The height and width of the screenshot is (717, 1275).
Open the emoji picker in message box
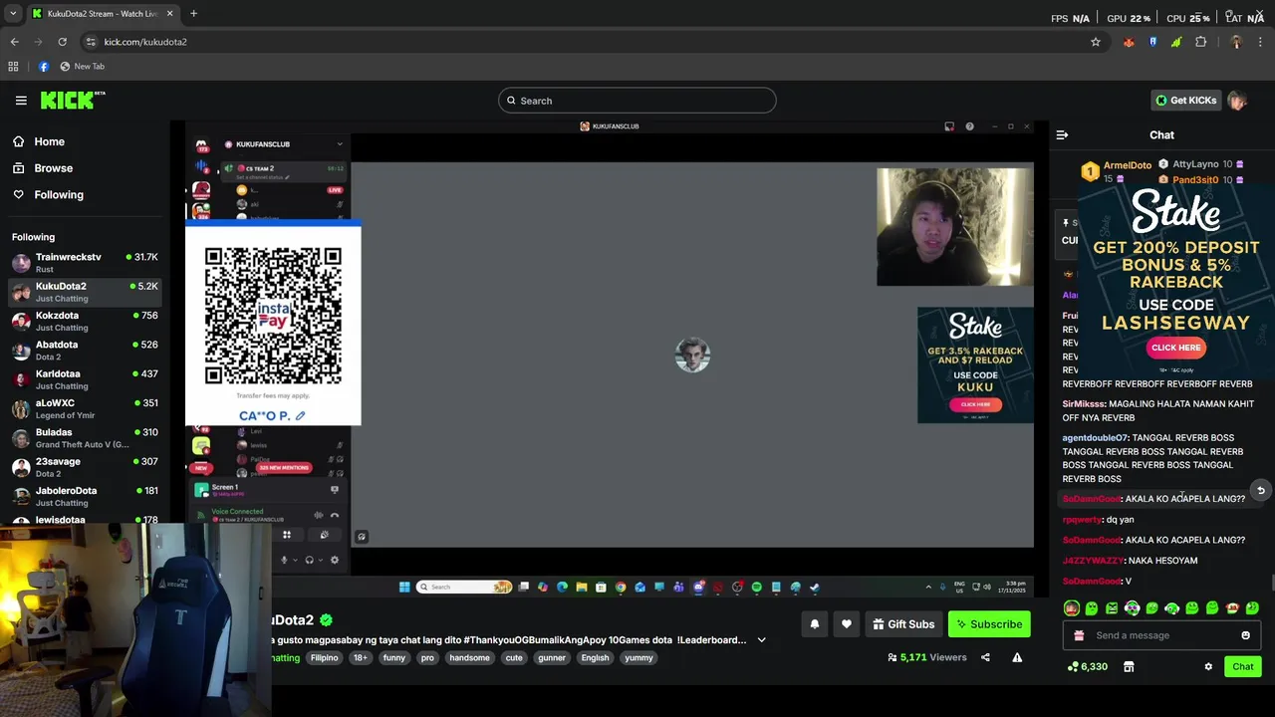(1245, 635)
